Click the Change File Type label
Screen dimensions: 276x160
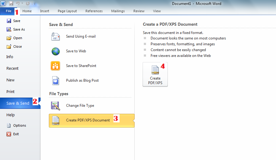tap(80, 106)
